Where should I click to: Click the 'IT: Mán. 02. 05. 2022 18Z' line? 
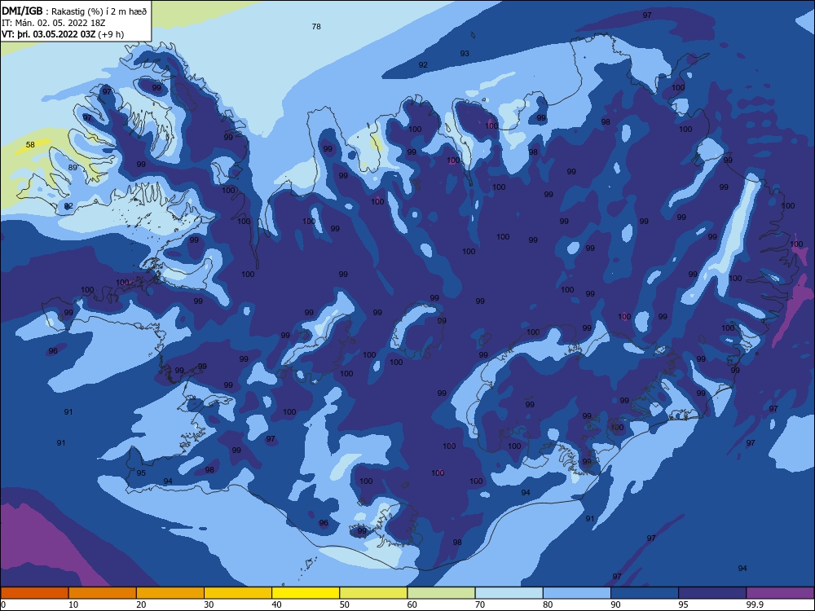(x=54, y=23)
